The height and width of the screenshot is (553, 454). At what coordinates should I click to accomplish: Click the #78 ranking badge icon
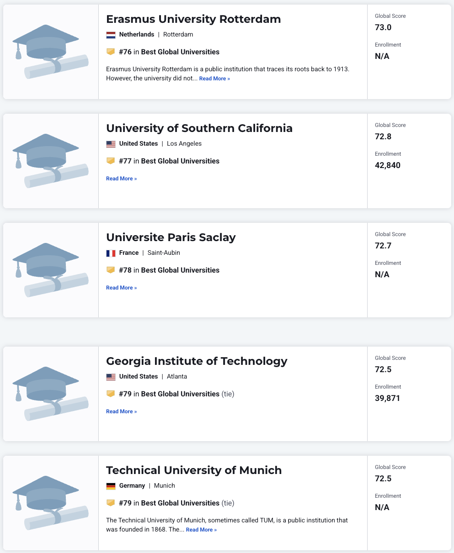pos(110,270)
